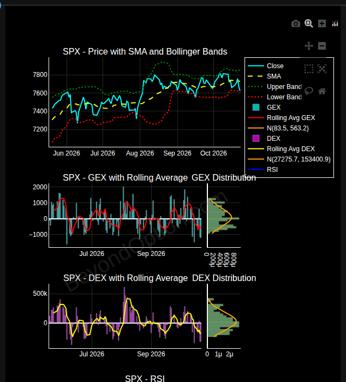Image resolution: width=346 pixels, height=382 pixels.
Task: Click the 'DEX Distribution' subplot title
Action: (224, 278)
